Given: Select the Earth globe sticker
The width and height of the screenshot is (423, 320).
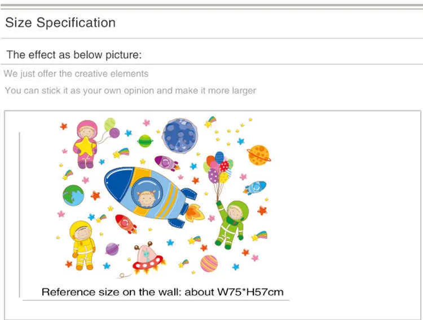Looking at the screenshot, I should tap(73, 195).
